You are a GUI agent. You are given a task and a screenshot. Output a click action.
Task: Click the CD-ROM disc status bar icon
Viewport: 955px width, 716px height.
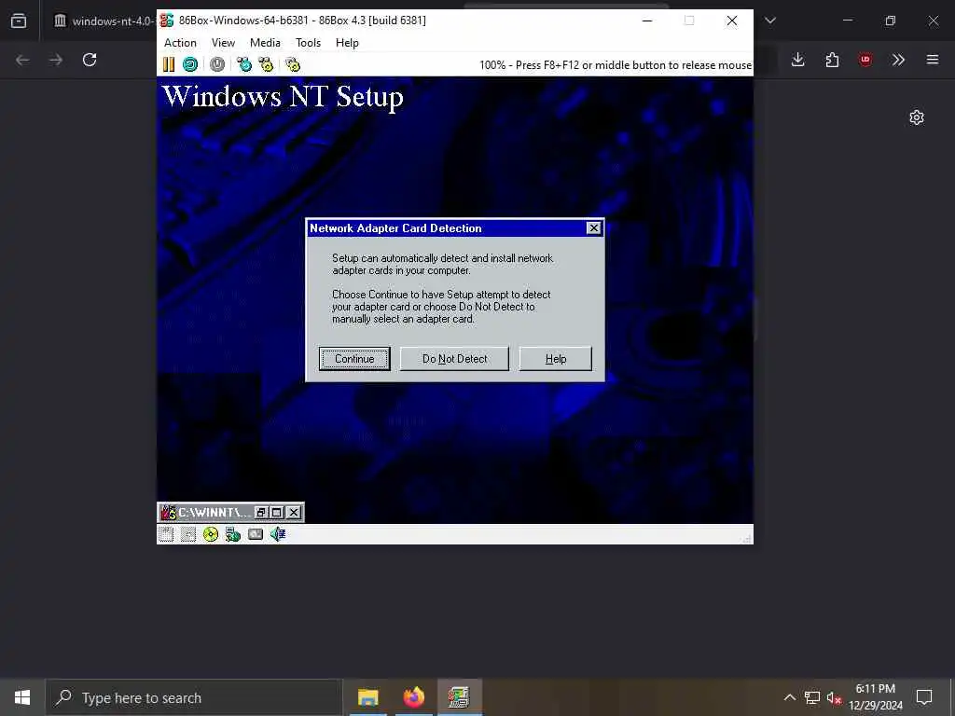click(211, 534)
